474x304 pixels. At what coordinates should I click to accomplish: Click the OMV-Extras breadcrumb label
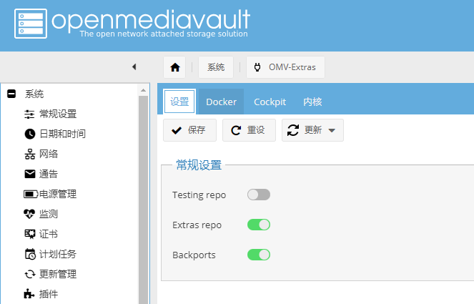[x=292, y=67]
